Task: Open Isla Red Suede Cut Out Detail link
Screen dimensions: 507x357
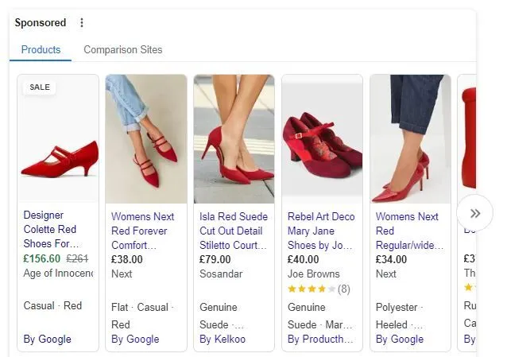Action: pyautogui.click(x=234, y=231)
